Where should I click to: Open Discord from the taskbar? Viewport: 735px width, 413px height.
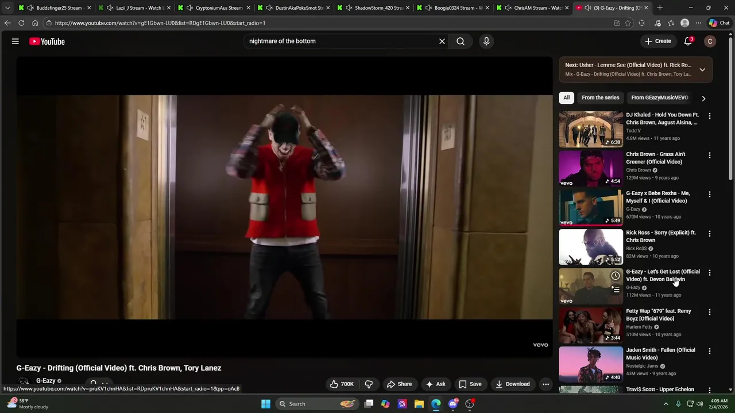[453, 404]
